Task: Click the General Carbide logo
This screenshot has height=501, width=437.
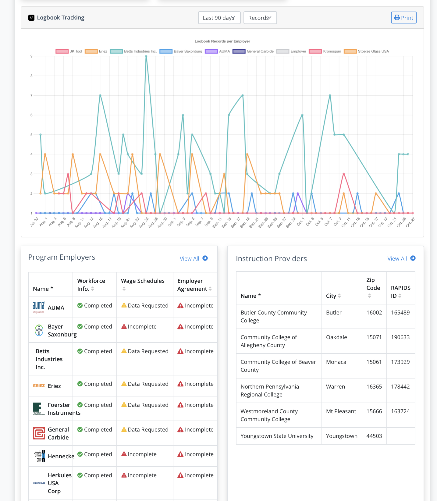Action: pyautogui.click(x=39, y=433)
